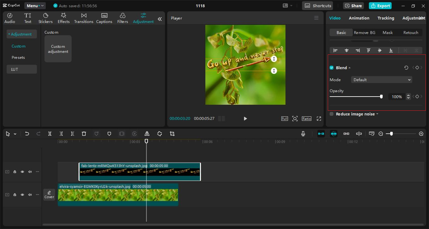Click the Export button
Viewport: 429px width, 229px height.
[380, 5]
